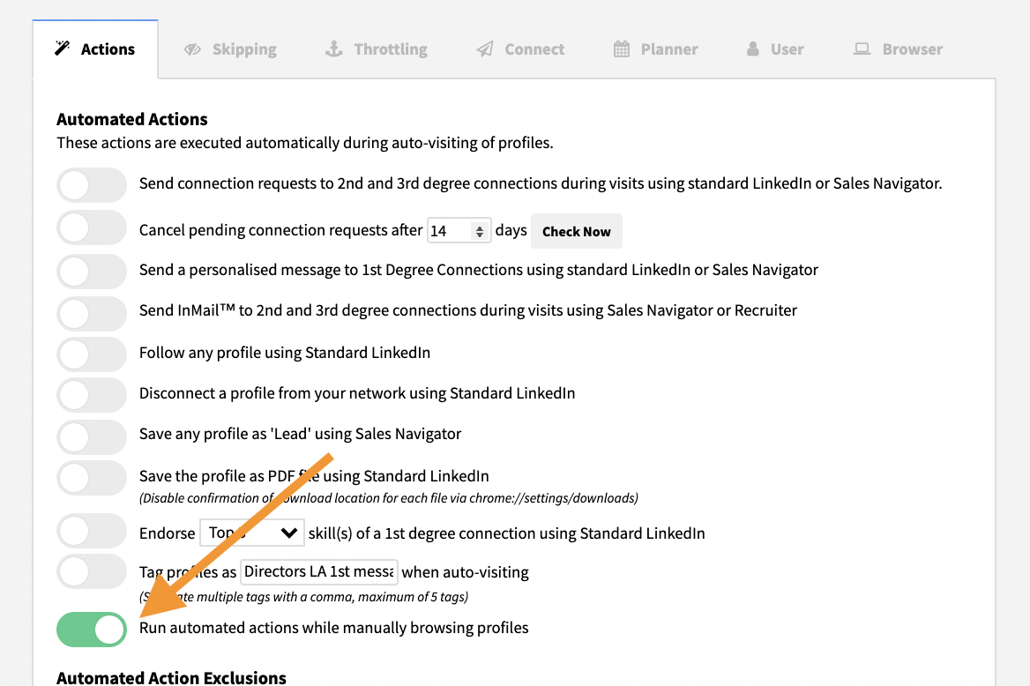The width and height of the screenshot is (1030, 686).
Task: Click the laptop Browser icon
Action: [862, 49]
